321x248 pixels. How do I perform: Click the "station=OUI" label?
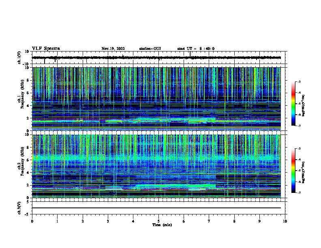tap(150, 49)
